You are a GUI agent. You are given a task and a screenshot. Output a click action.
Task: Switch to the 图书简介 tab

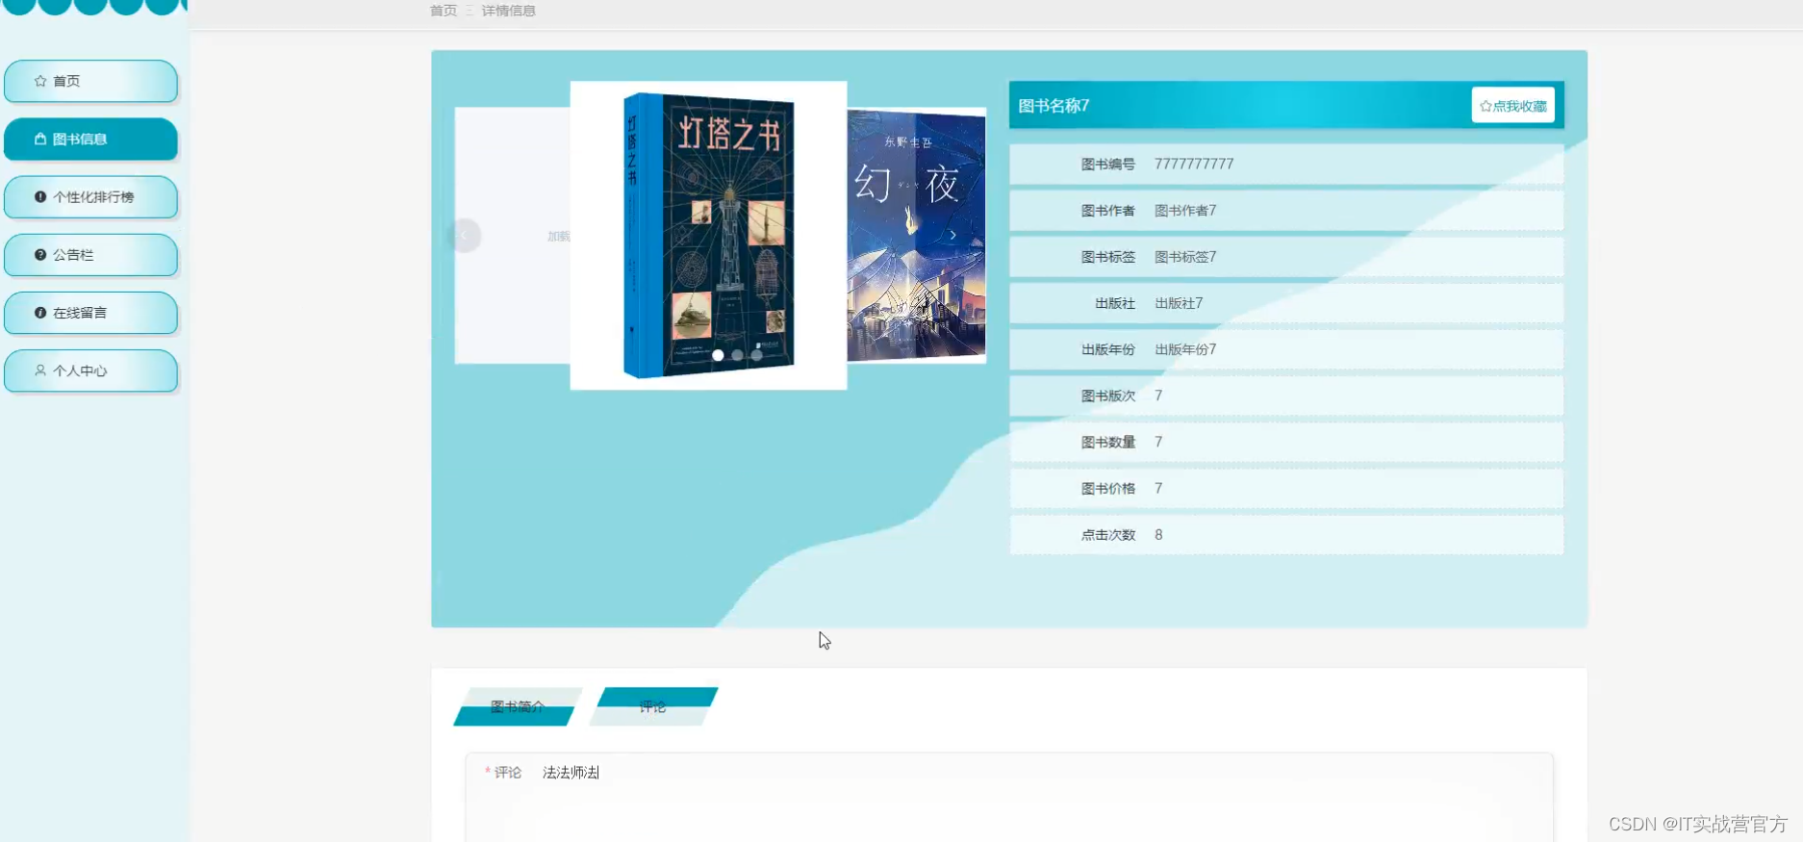click(x=518, y=707)
